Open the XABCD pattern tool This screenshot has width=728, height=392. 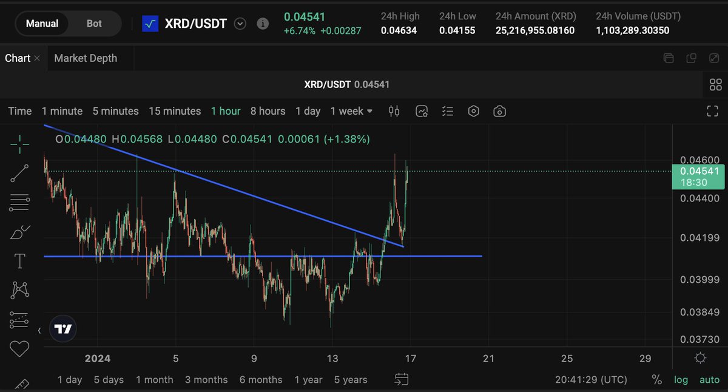click(19, 290)
